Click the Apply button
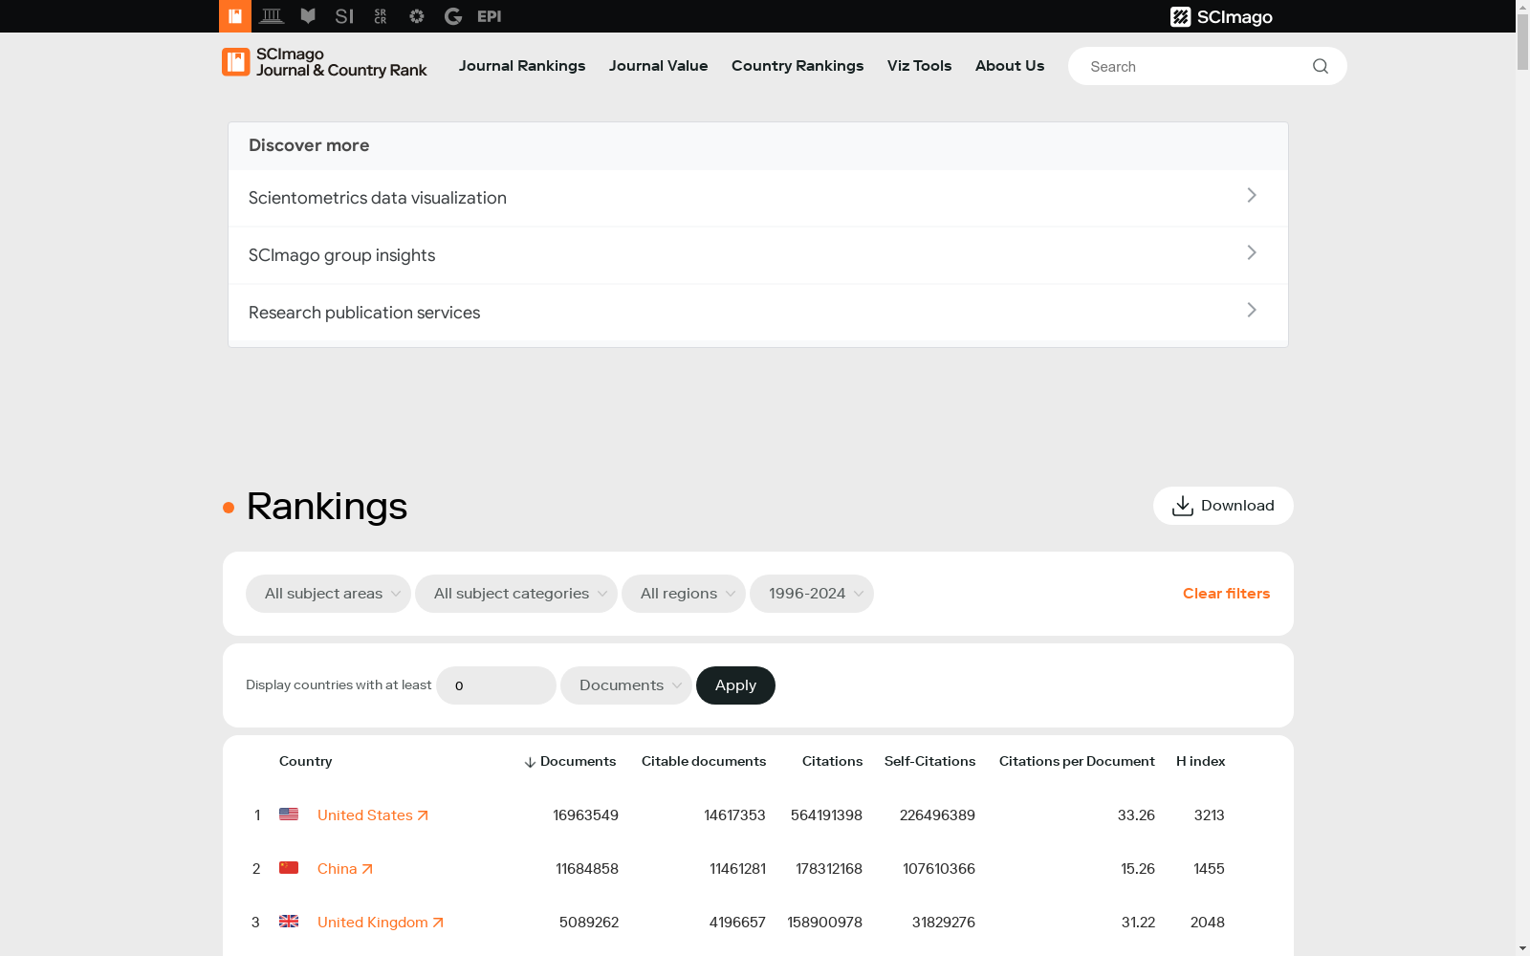 click(x=735, y=685)
